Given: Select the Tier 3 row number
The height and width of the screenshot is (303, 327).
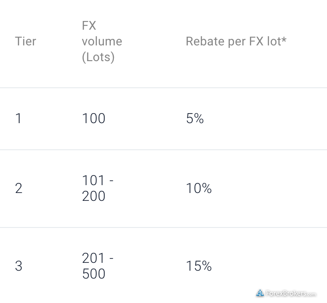Looking at the screenshot, I should [19, 266].
